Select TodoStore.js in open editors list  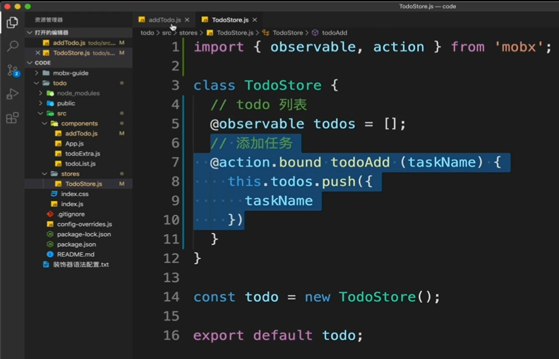coord(79,53)
